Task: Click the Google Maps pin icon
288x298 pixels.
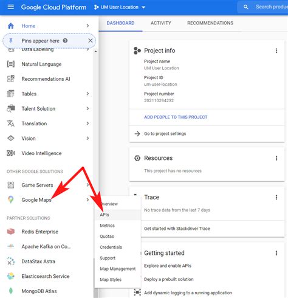Action: [x=11, y=199]
